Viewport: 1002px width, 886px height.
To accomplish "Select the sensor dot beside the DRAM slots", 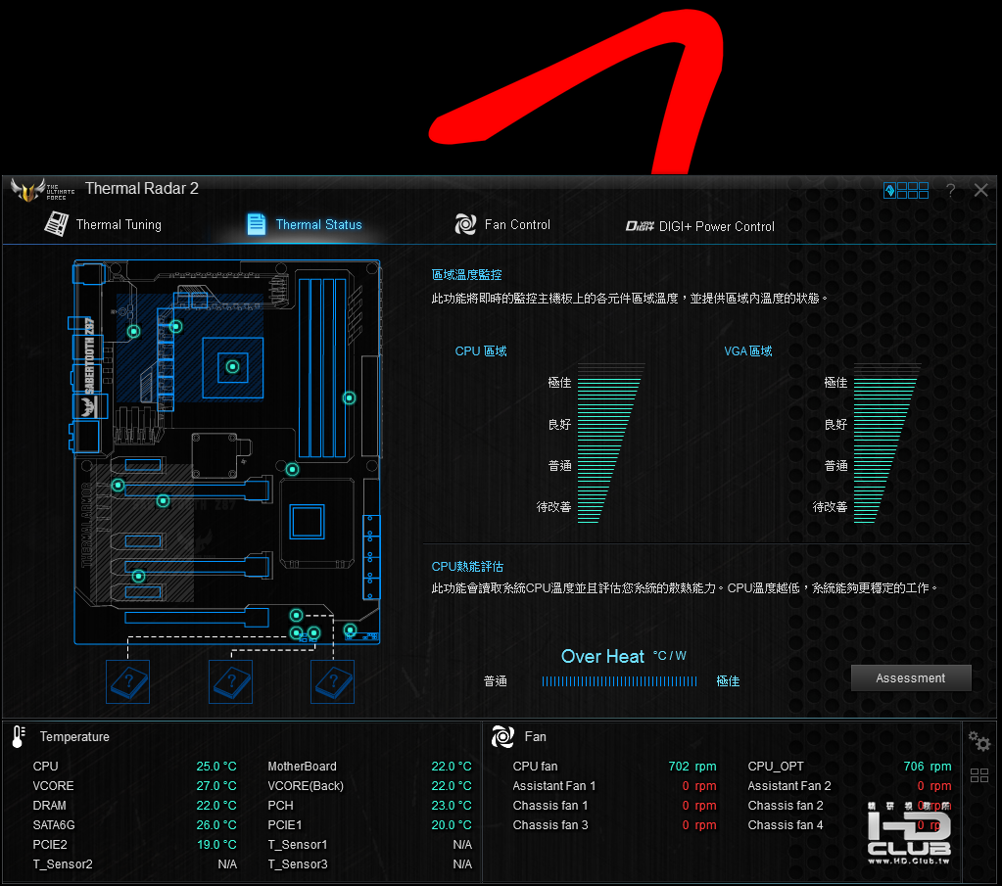I will pyautogui.click(x=349, y=397).
